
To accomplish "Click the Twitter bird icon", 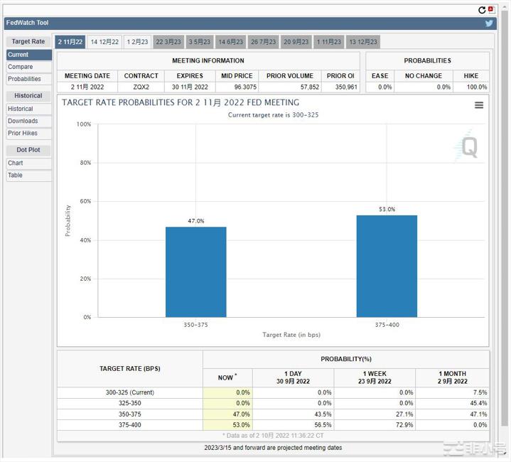I will pyautogui.click(x=489, y=23).
